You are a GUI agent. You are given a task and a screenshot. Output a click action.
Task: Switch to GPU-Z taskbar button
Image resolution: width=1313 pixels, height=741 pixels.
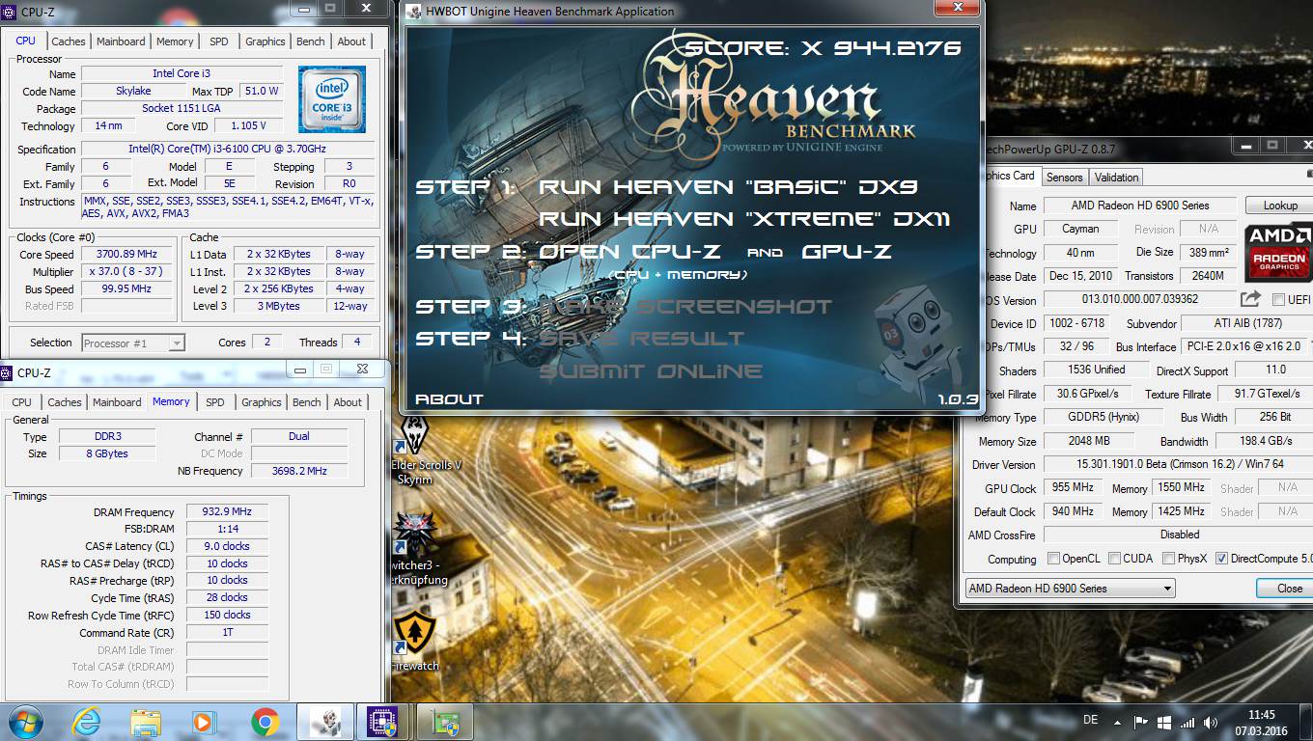click(444, 722)
